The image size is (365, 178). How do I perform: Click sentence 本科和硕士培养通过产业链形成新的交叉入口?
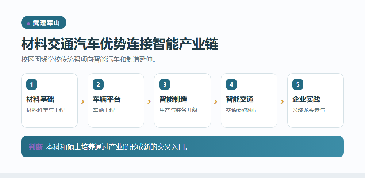[x=117, y=147]
